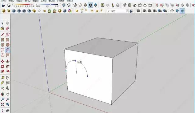Toggle X-ray face style
Image resolution: width=195 pixels, height=113 pixels.
[x=64, y=5]
